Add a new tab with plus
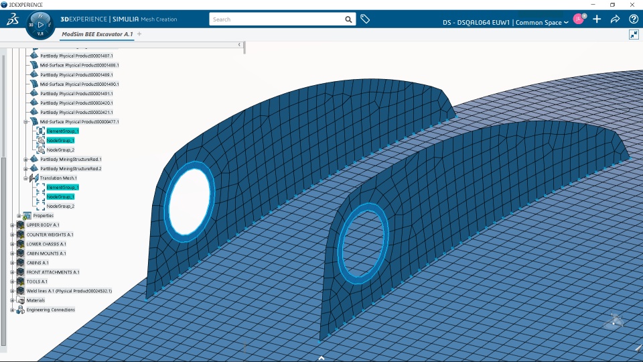The image size is (643, 362). pyautogui.click(x=139, y=34)
